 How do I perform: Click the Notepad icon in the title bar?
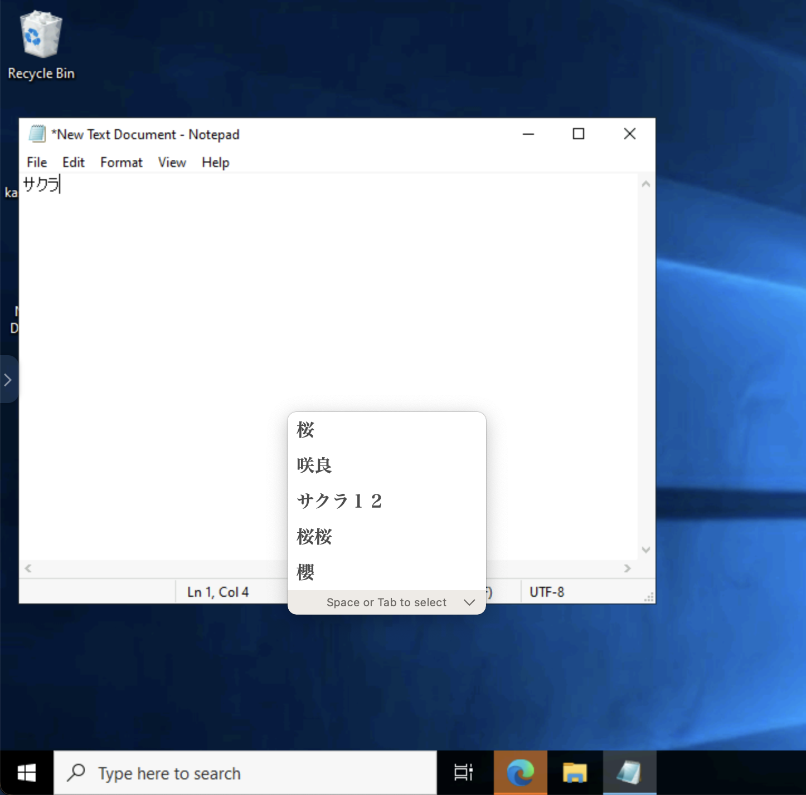[37, 134]
